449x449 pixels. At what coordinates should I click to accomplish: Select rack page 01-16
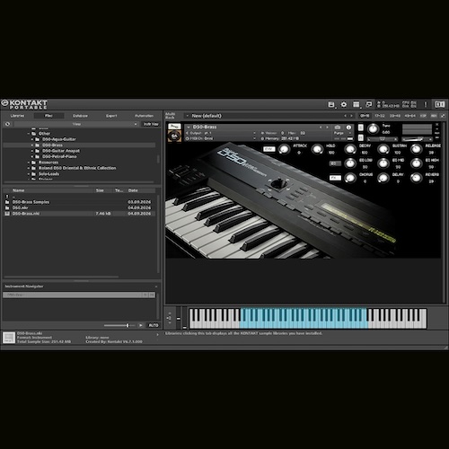point(365,116)
